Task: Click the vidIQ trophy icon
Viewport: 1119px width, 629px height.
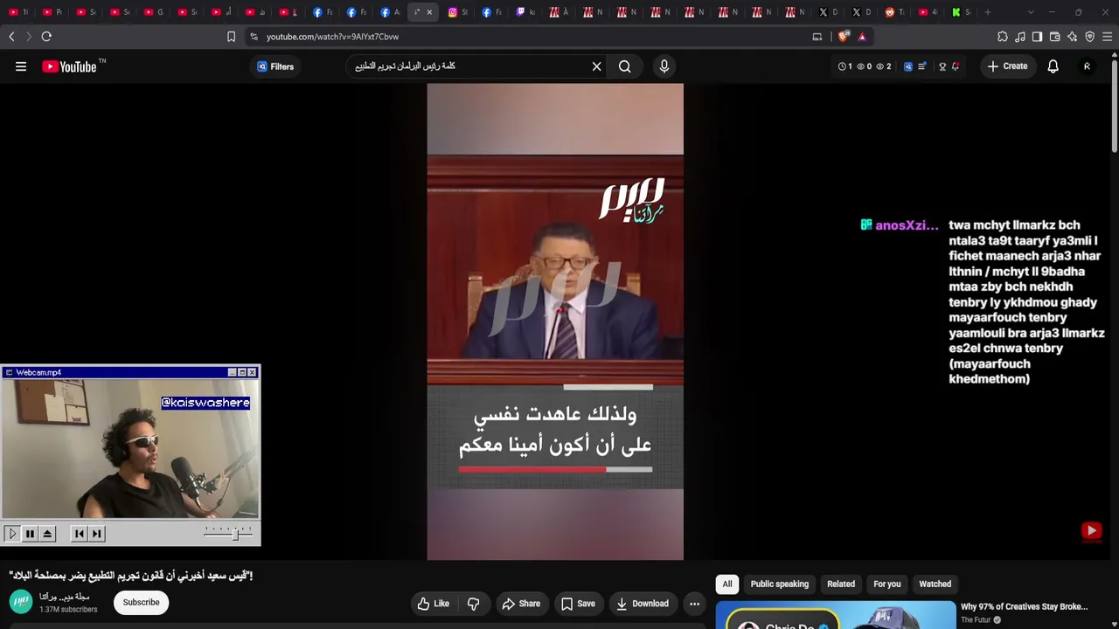Action: [x=942, y=66]
